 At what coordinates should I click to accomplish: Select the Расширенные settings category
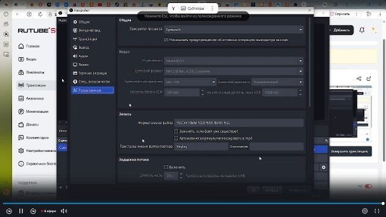[x=92, y=90]
